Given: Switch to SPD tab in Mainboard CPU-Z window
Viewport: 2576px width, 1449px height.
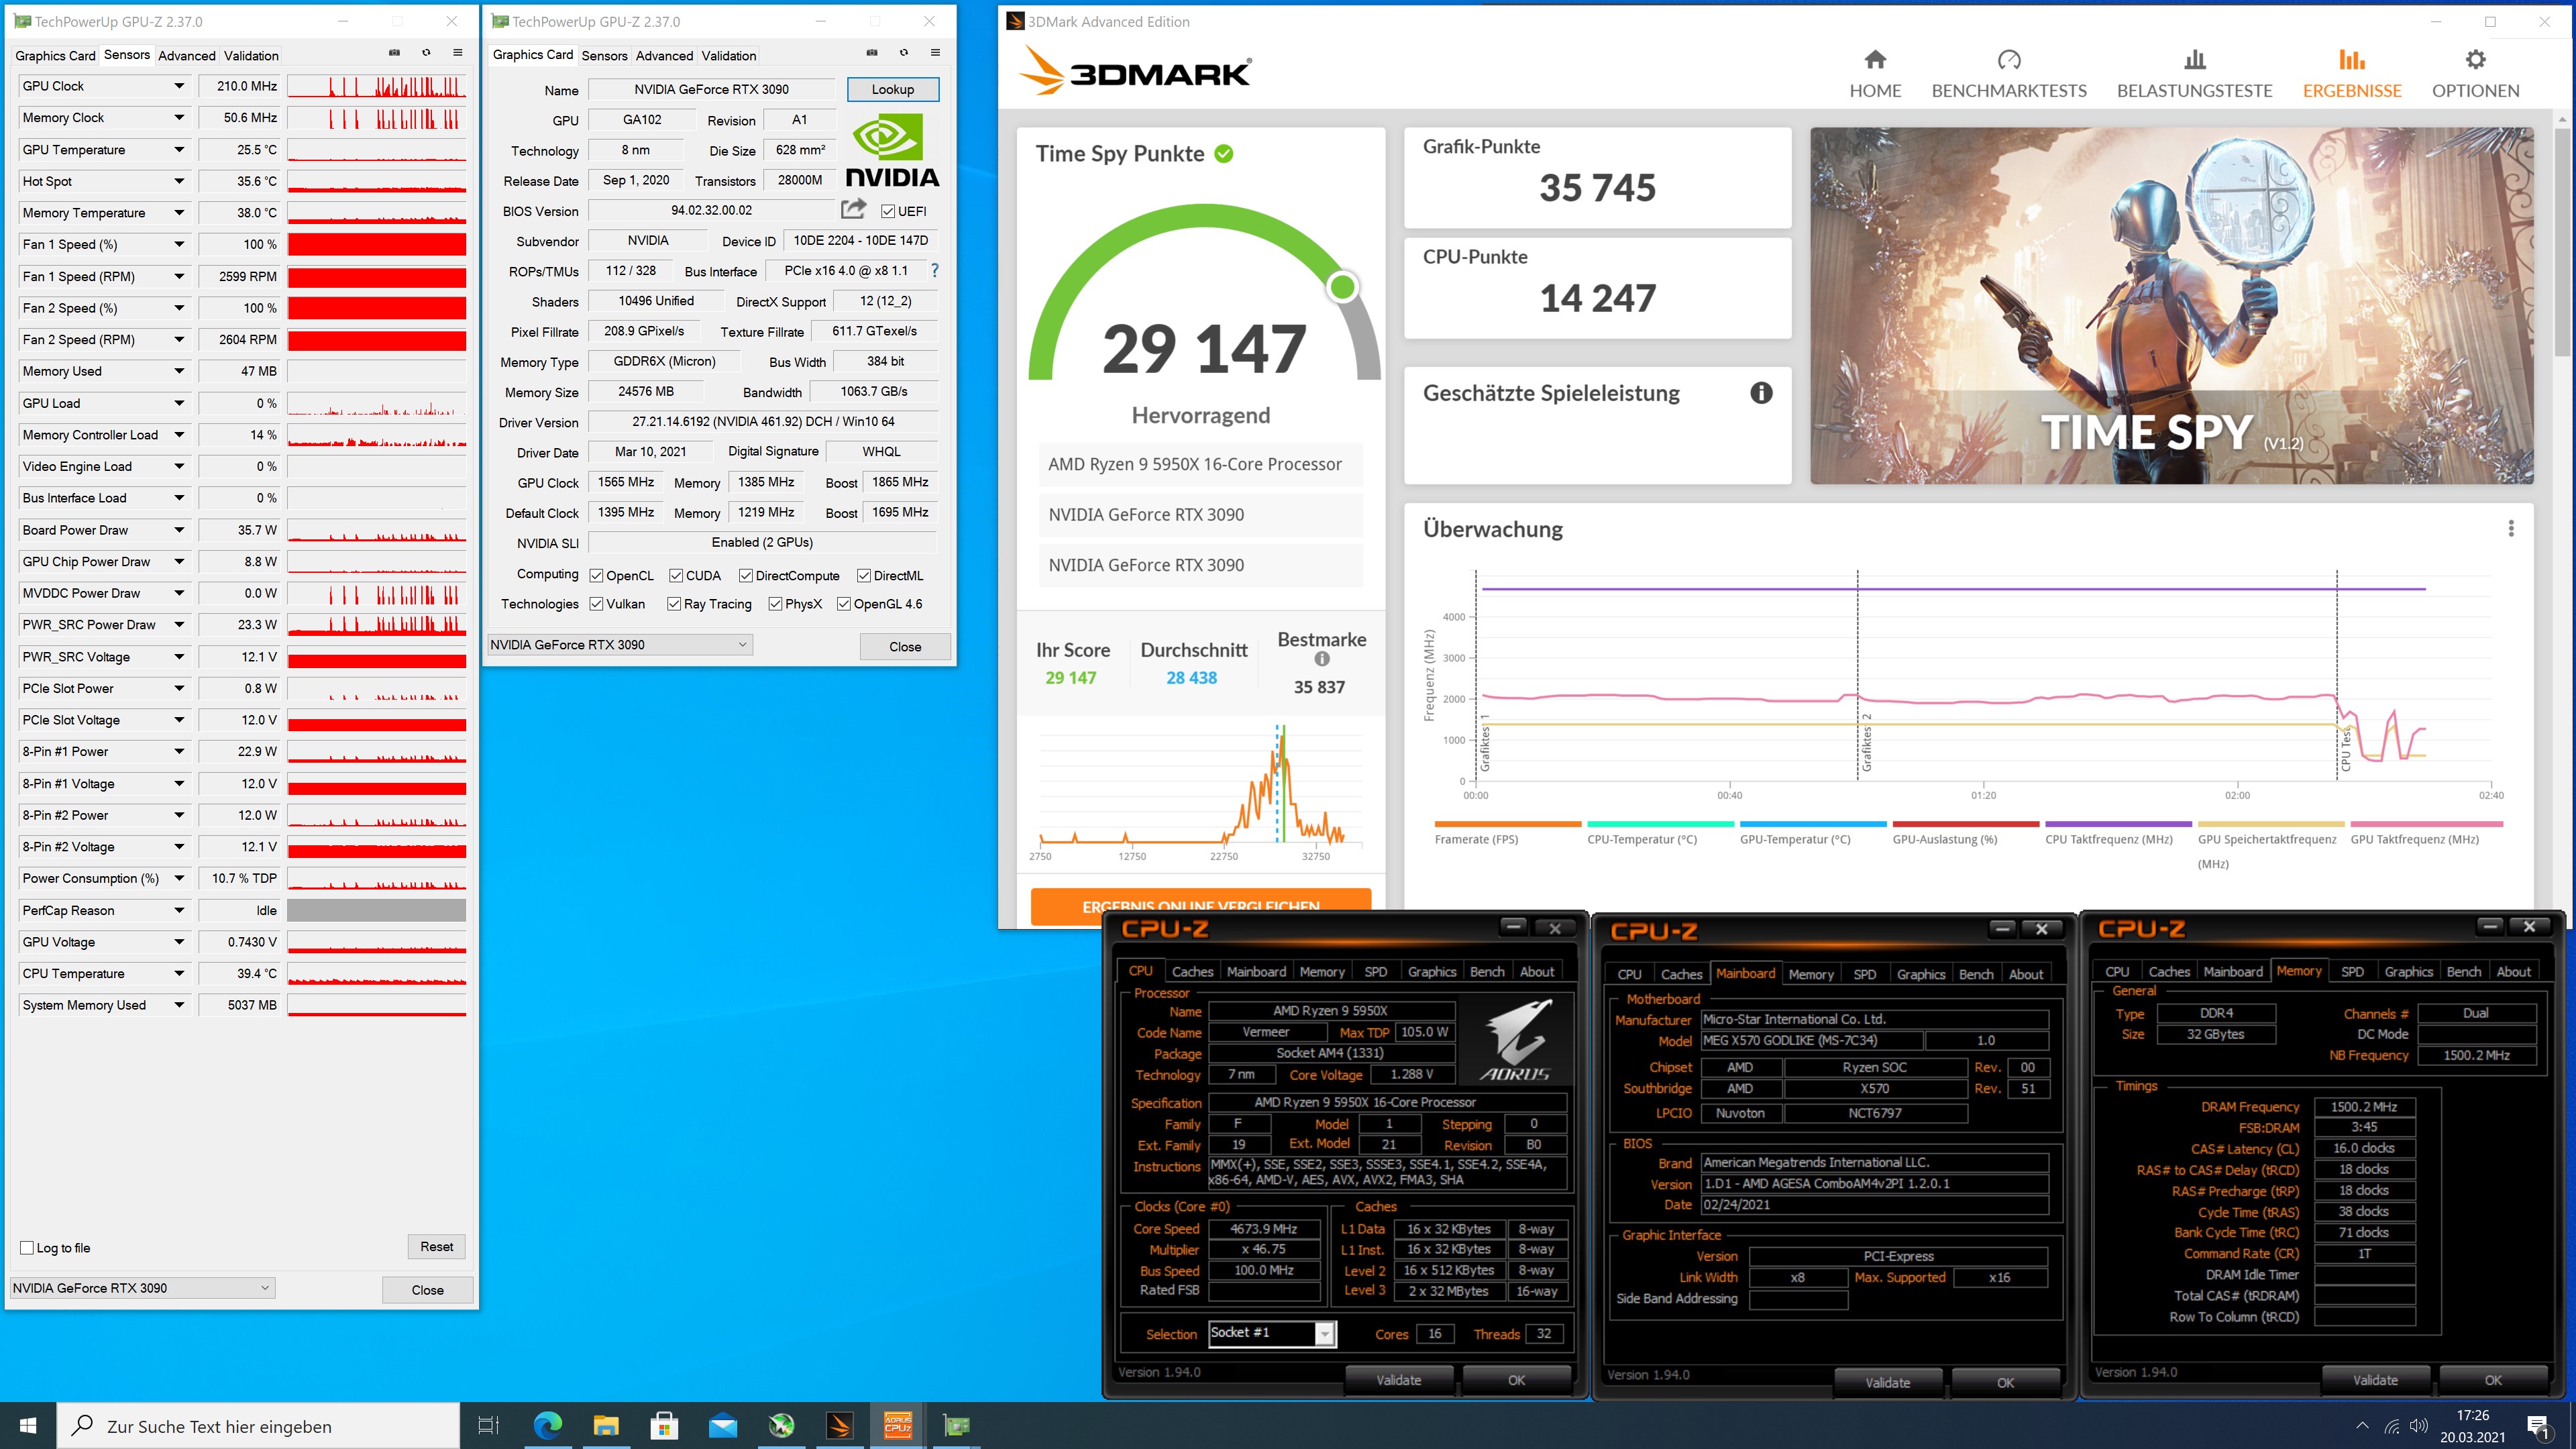Looking at the screenshot, I should [1864, 974].
